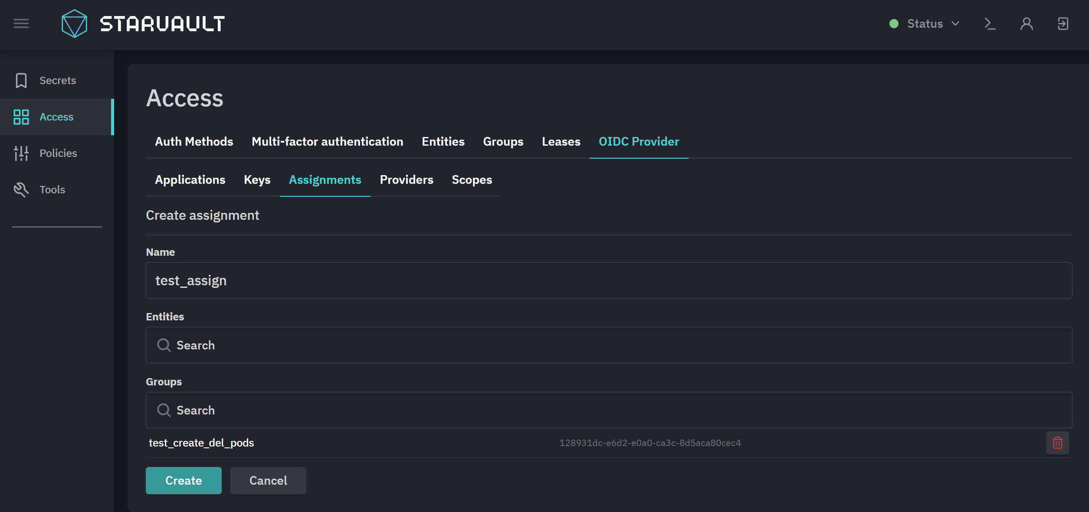1089x512 pixels.
Task: Open Tools in the sidebar
Action: click(x=57, y=190)
